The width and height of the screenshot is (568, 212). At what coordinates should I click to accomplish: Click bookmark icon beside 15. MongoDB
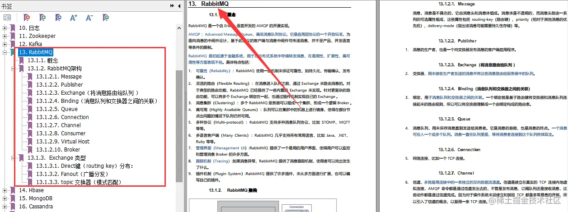pos(13,198)
